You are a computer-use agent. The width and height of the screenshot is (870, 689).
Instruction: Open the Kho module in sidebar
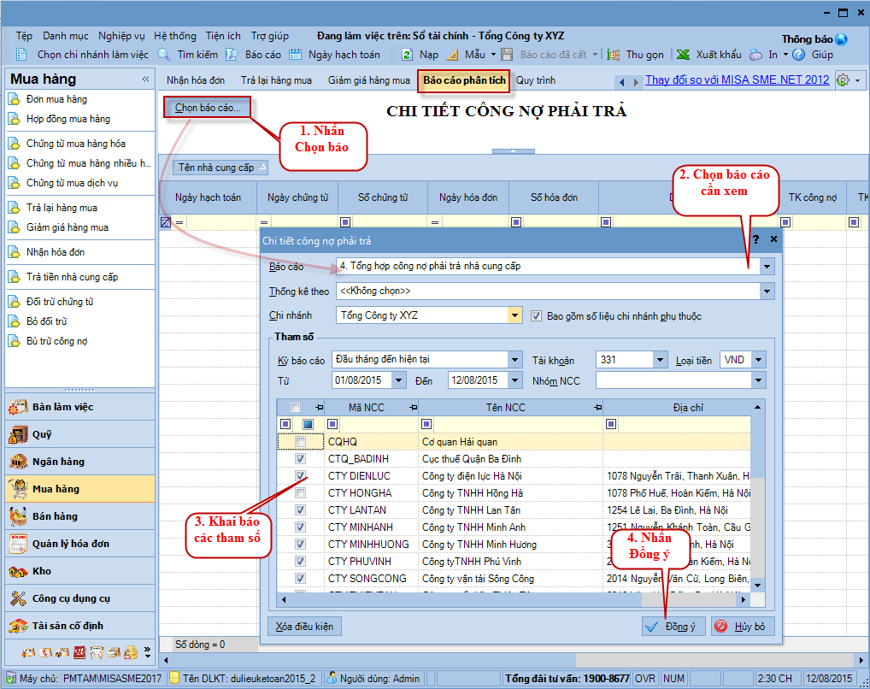(x=42, y=571)
